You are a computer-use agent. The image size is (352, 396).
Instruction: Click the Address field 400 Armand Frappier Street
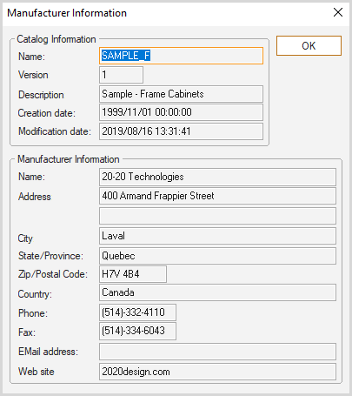[x=217, y=196]
